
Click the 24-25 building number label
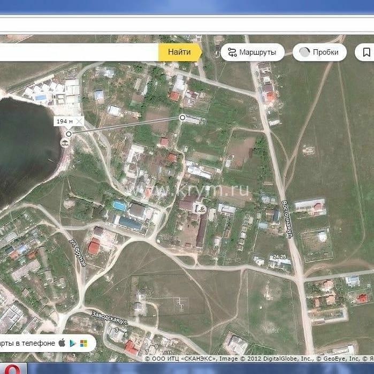[x=279, y=257]
